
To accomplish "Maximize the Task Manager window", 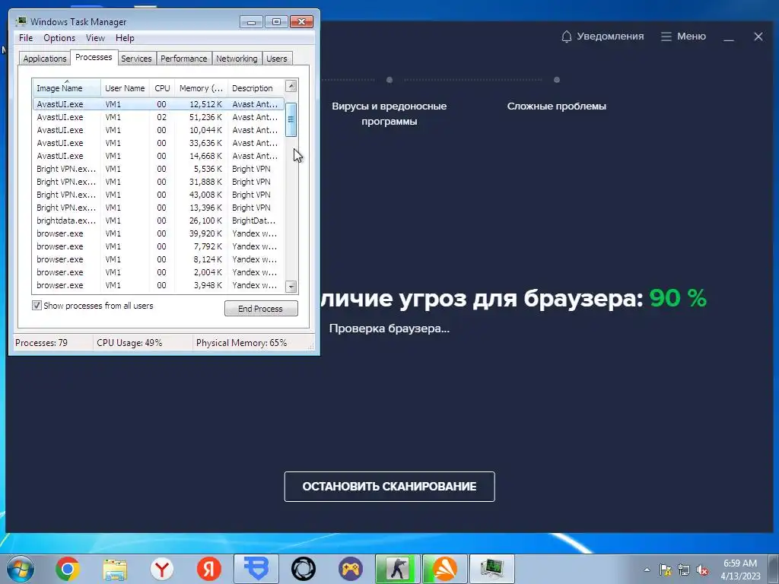I will tap(276, 22).
